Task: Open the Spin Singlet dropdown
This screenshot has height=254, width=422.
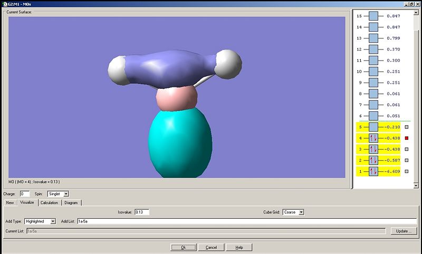Action: coord(66,194)
